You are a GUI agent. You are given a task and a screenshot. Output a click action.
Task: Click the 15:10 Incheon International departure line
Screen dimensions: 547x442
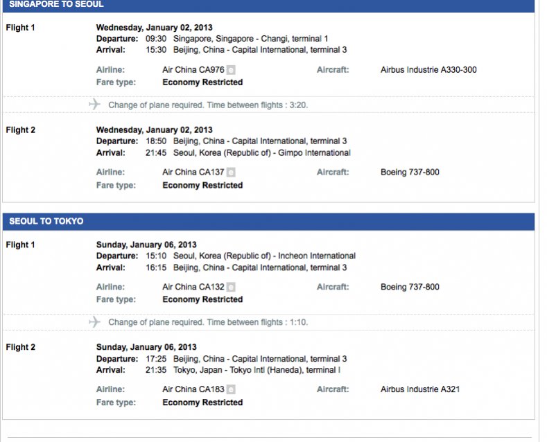[x=226, y=256]
